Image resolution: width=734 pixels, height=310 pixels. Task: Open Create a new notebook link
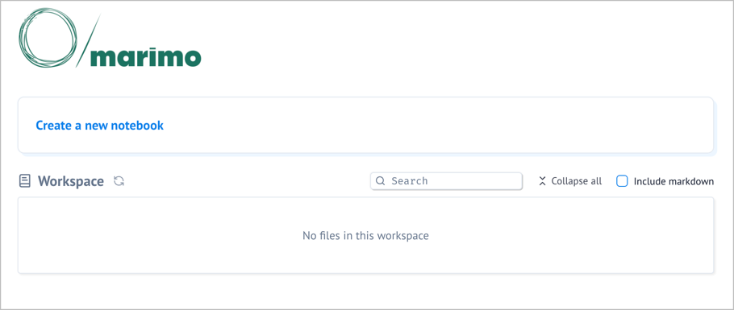click(x=100, y=126)
